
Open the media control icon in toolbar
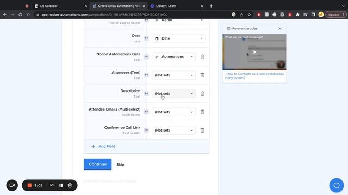coord(306,15)
